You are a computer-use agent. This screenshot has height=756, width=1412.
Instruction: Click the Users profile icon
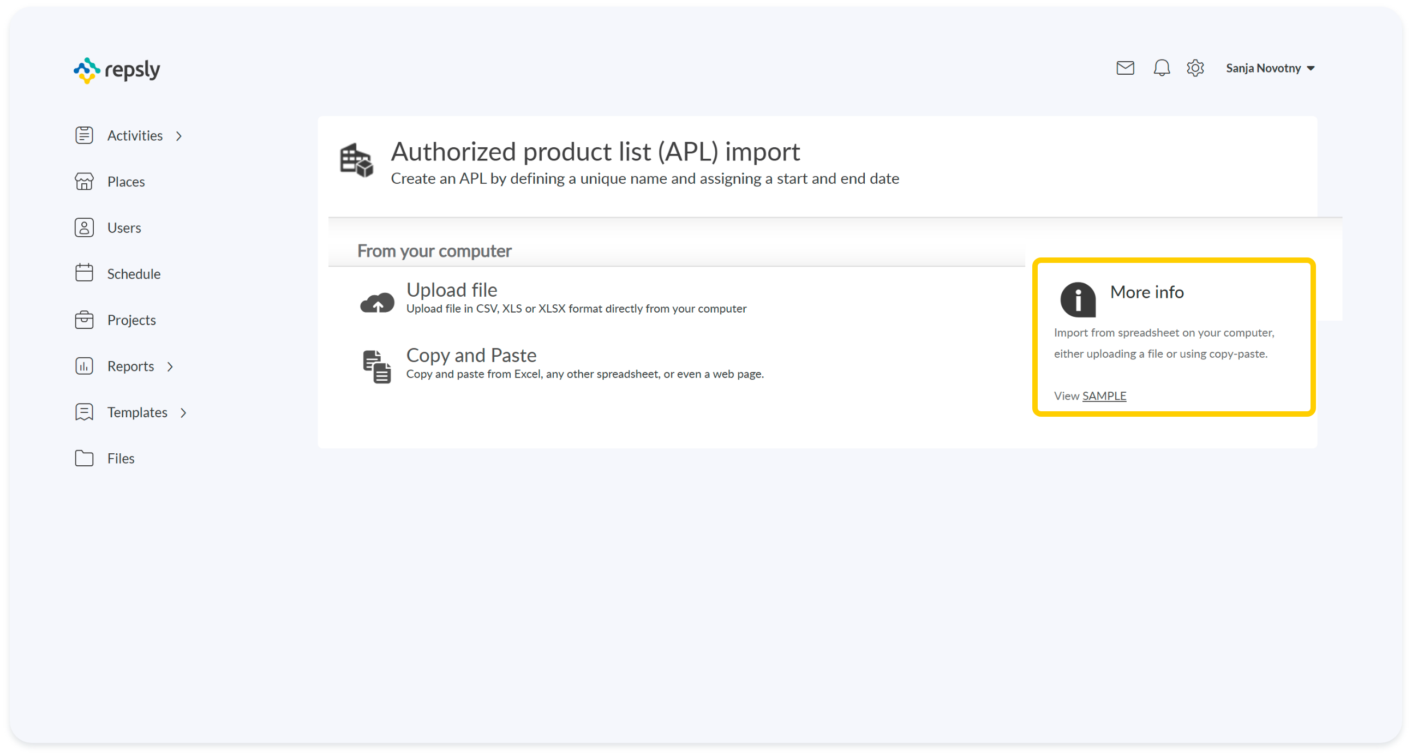pos(84,227)
